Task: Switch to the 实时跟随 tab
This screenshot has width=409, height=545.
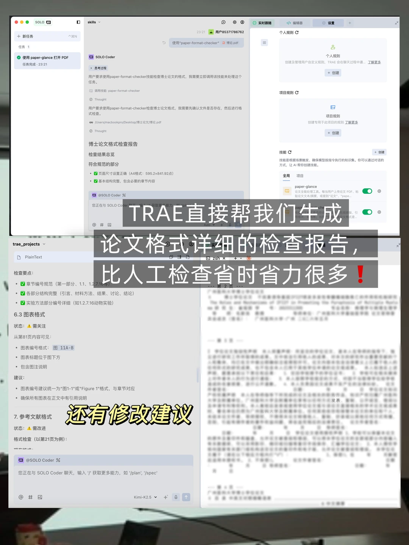Action: (x=262, y=23)
